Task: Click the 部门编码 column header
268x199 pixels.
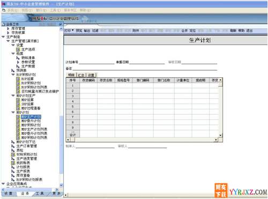Action: [143, 80]
